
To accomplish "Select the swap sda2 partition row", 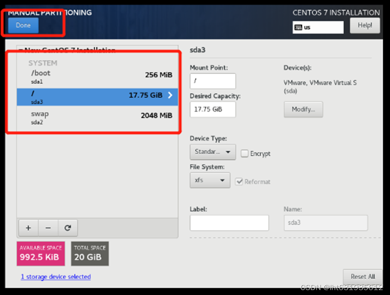I will [97, 117].
